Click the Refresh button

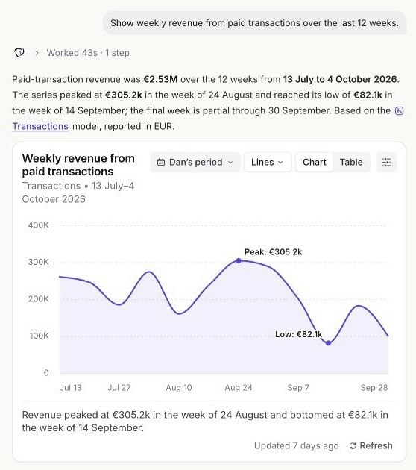tap(371, 445)
